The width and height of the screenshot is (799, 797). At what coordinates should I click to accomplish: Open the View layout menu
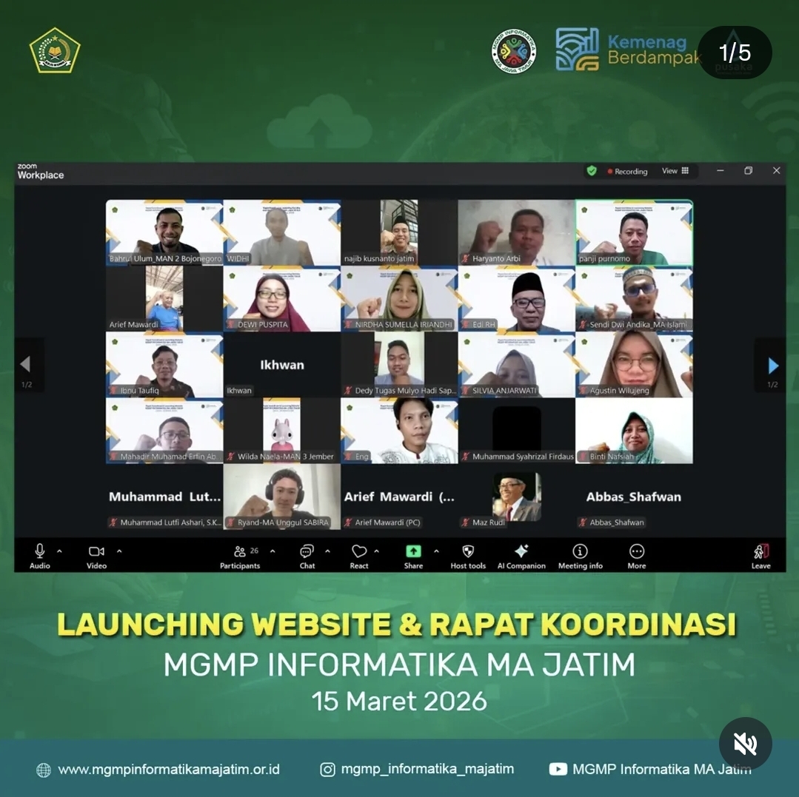[675, 171]
